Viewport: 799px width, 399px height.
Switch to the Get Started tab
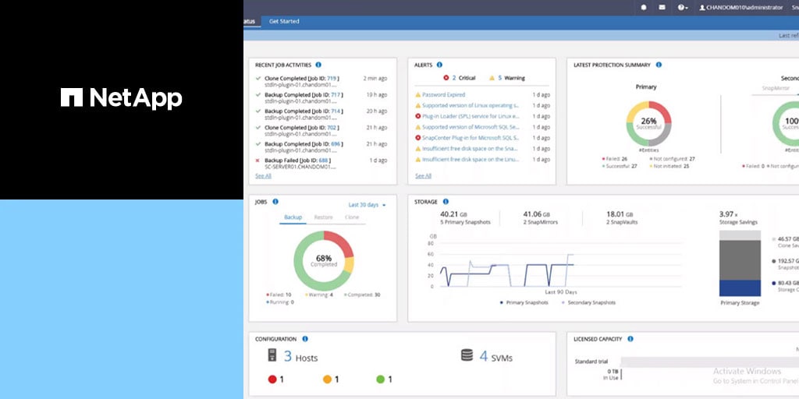tap(284, 21)
